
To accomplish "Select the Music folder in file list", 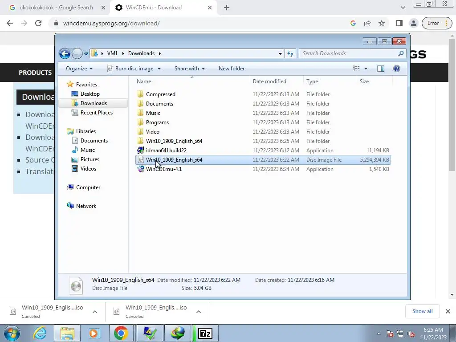I will pos(153,113).
